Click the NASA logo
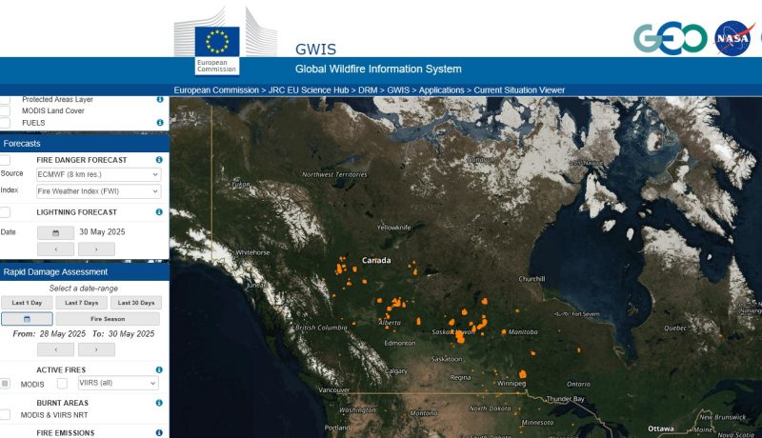 pyautogui.click(x=732, y=38)
